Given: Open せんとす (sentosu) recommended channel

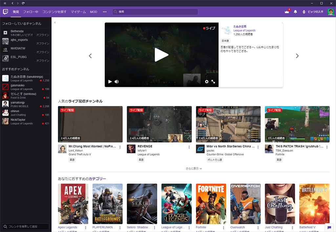Looking at the screenshot, I should pos(26,95).
